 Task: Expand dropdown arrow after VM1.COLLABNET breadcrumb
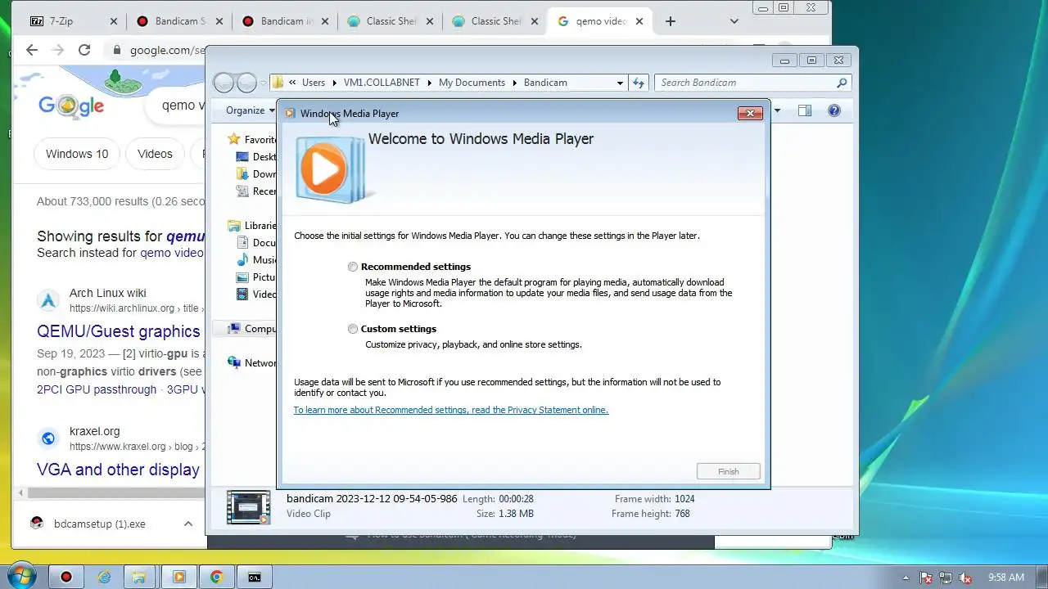[x=429, y=83]
